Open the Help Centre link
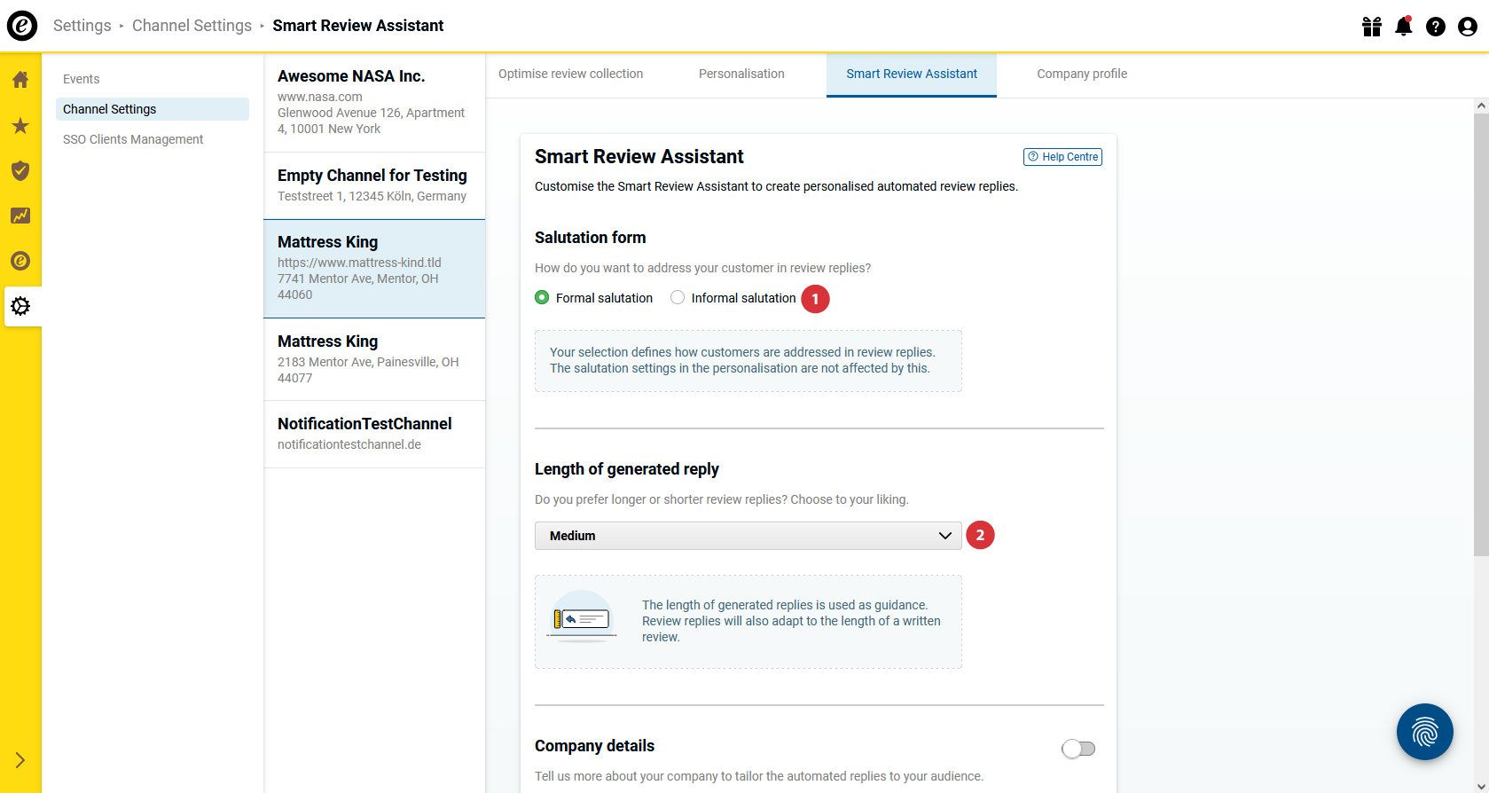Image resolution: width=1489 pixels, height=793 pixels. [1062, 157]
